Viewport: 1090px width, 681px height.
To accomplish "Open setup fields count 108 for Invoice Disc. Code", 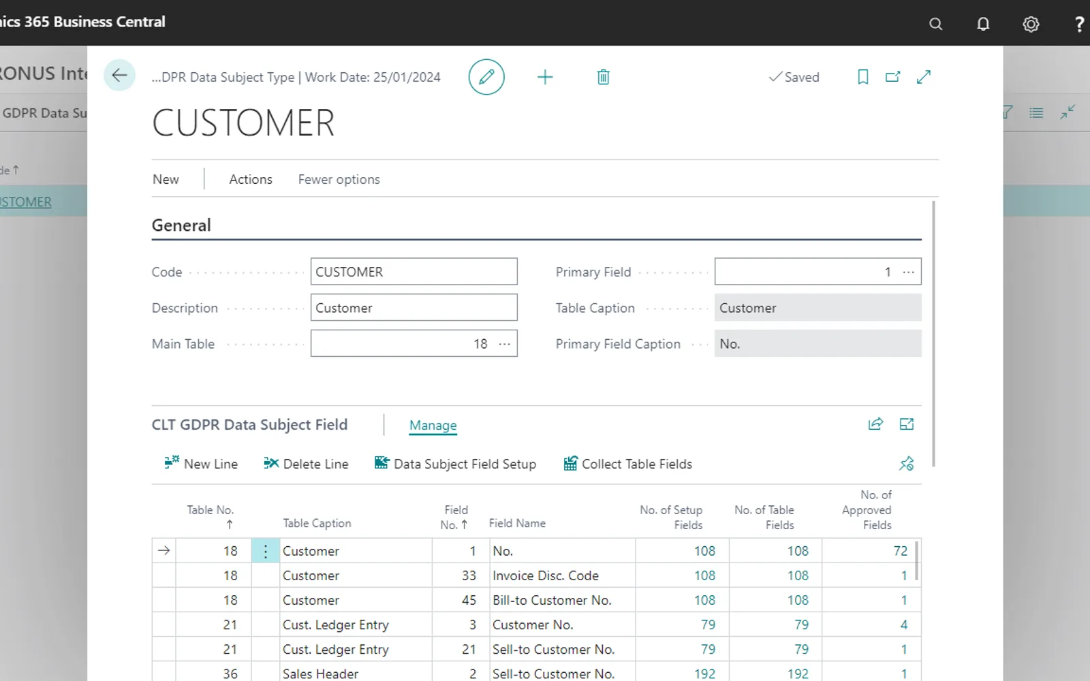I will 704,575.
